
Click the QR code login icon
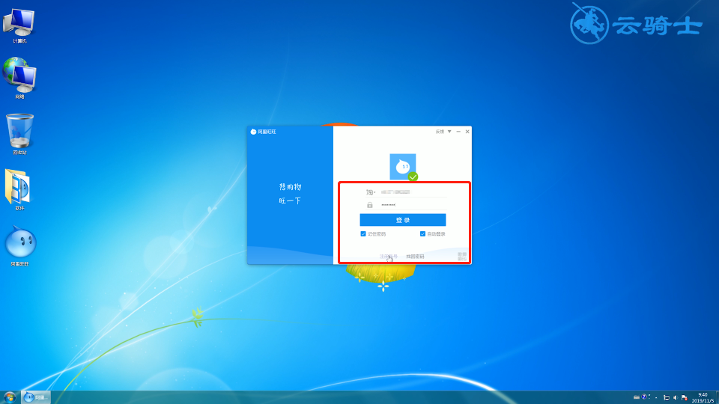tap(462, 256)
